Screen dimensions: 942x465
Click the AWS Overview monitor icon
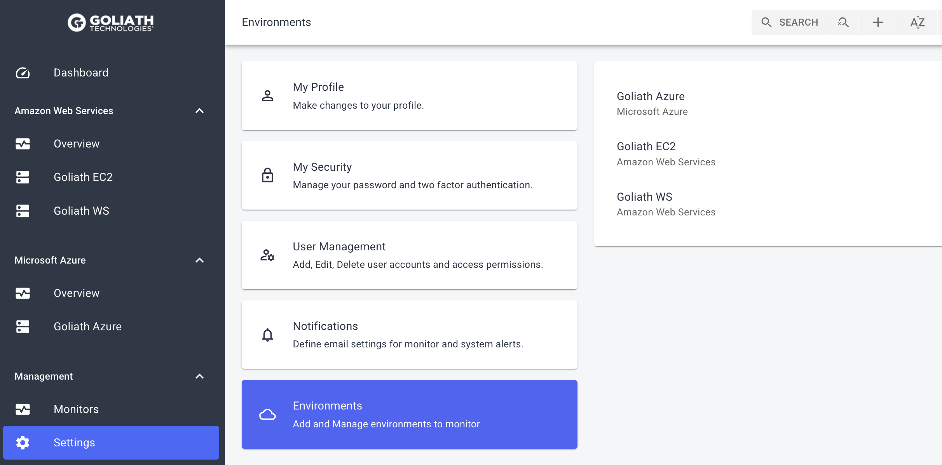click(x=23, y=144)
